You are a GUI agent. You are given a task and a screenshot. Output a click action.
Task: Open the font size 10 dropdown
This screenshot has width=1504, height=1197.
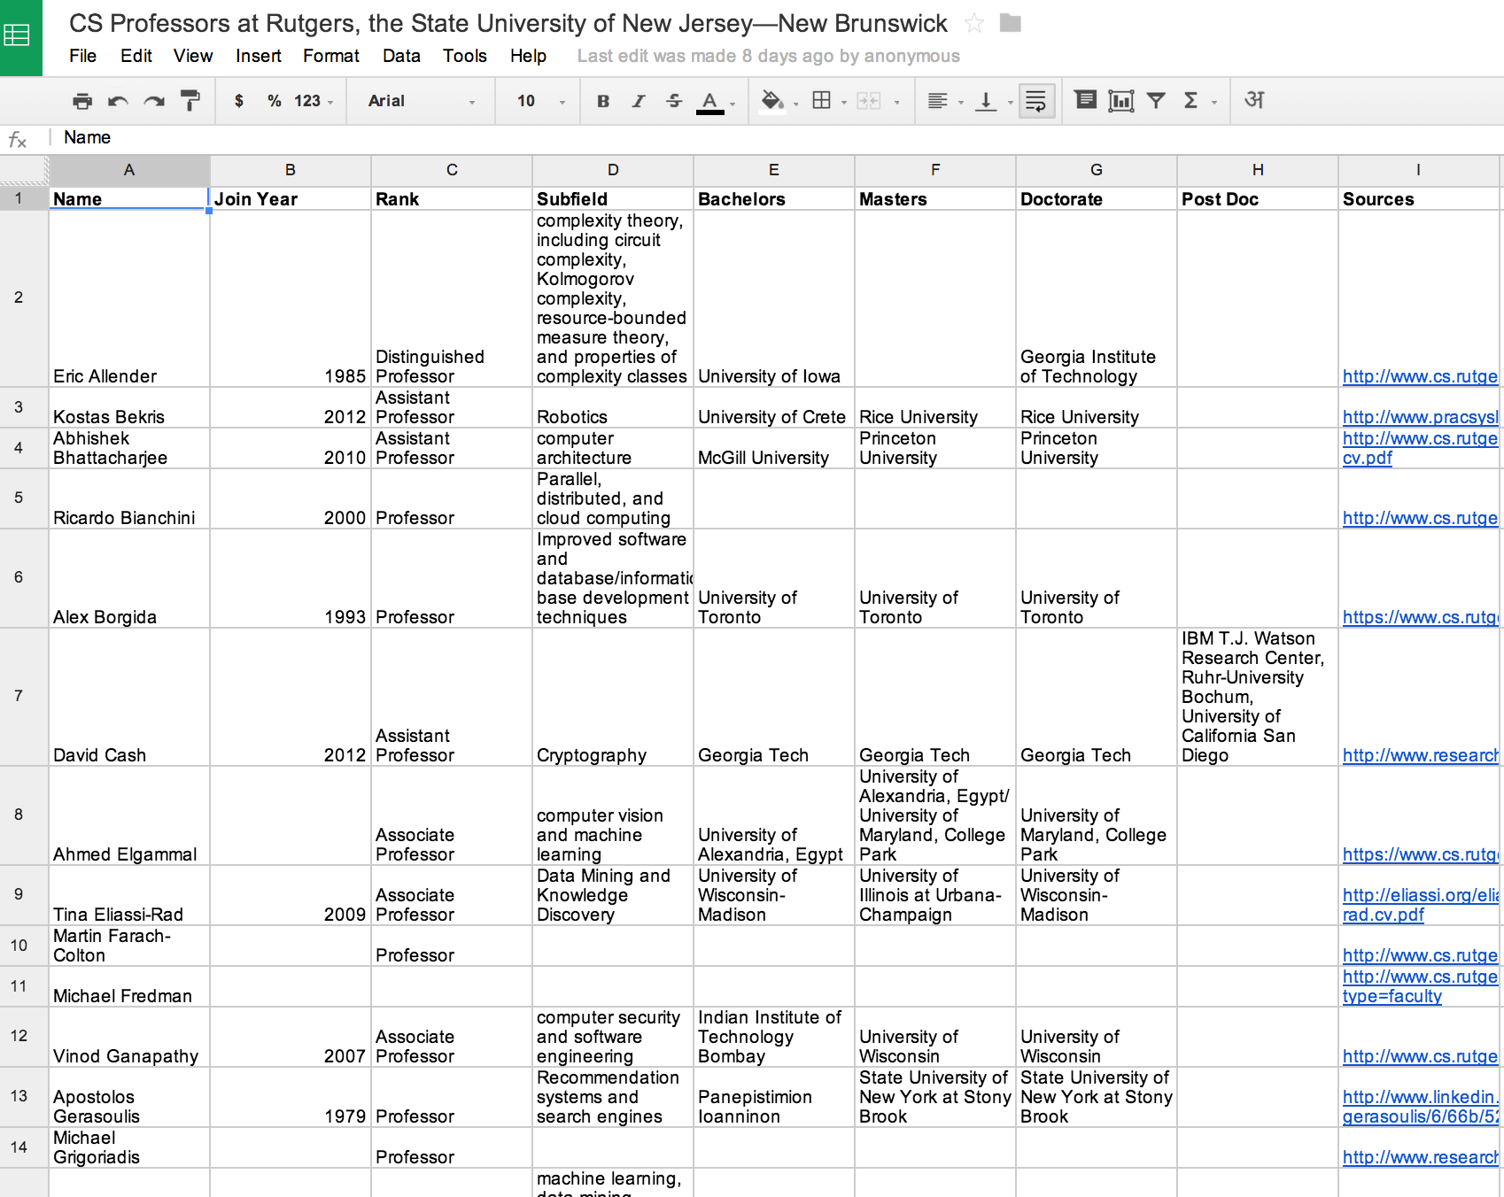pyautogui.click(x=540, y=101)
